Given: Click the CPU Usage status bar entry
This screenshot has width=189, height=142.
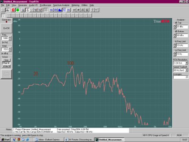Looking at the screenshot, I should pos(156,135).
